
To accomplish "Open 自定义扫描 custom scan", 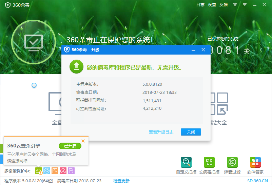I will pos(186,165).
